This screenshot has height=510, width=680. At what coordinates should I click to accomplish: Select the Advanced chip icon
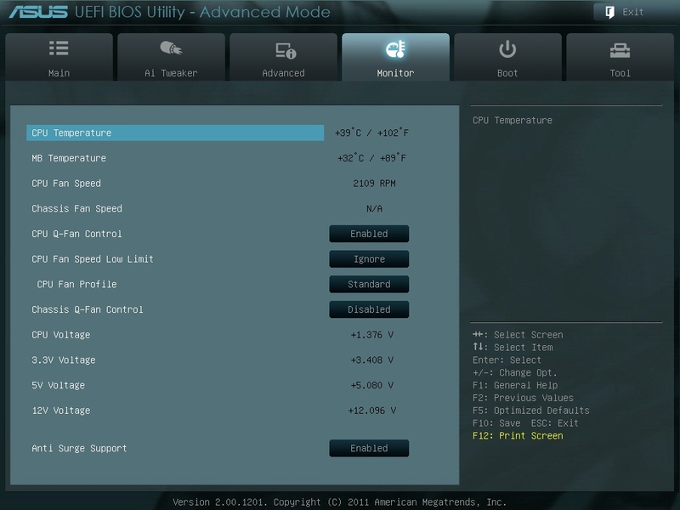tap(283, 51)
